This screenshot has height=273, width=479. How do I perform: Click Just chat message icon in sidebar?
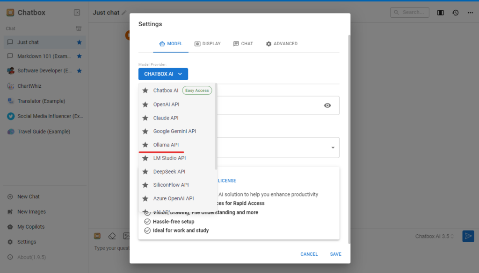click(10, 42)
